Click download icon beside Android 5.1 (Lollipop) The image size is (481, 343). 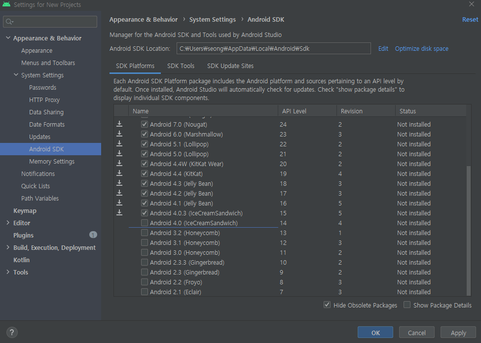(x=119, y=144)
